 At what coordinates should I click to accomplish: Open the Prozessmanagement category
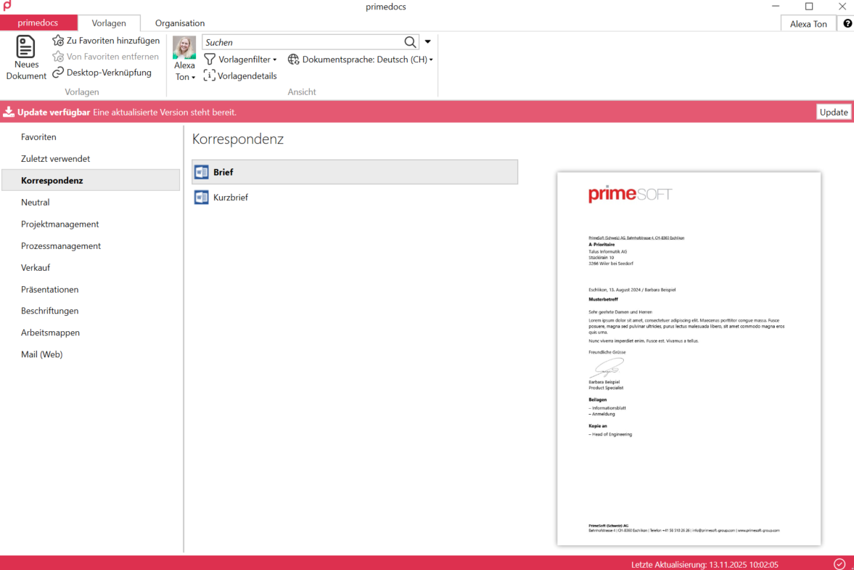[x=91, y=245]
